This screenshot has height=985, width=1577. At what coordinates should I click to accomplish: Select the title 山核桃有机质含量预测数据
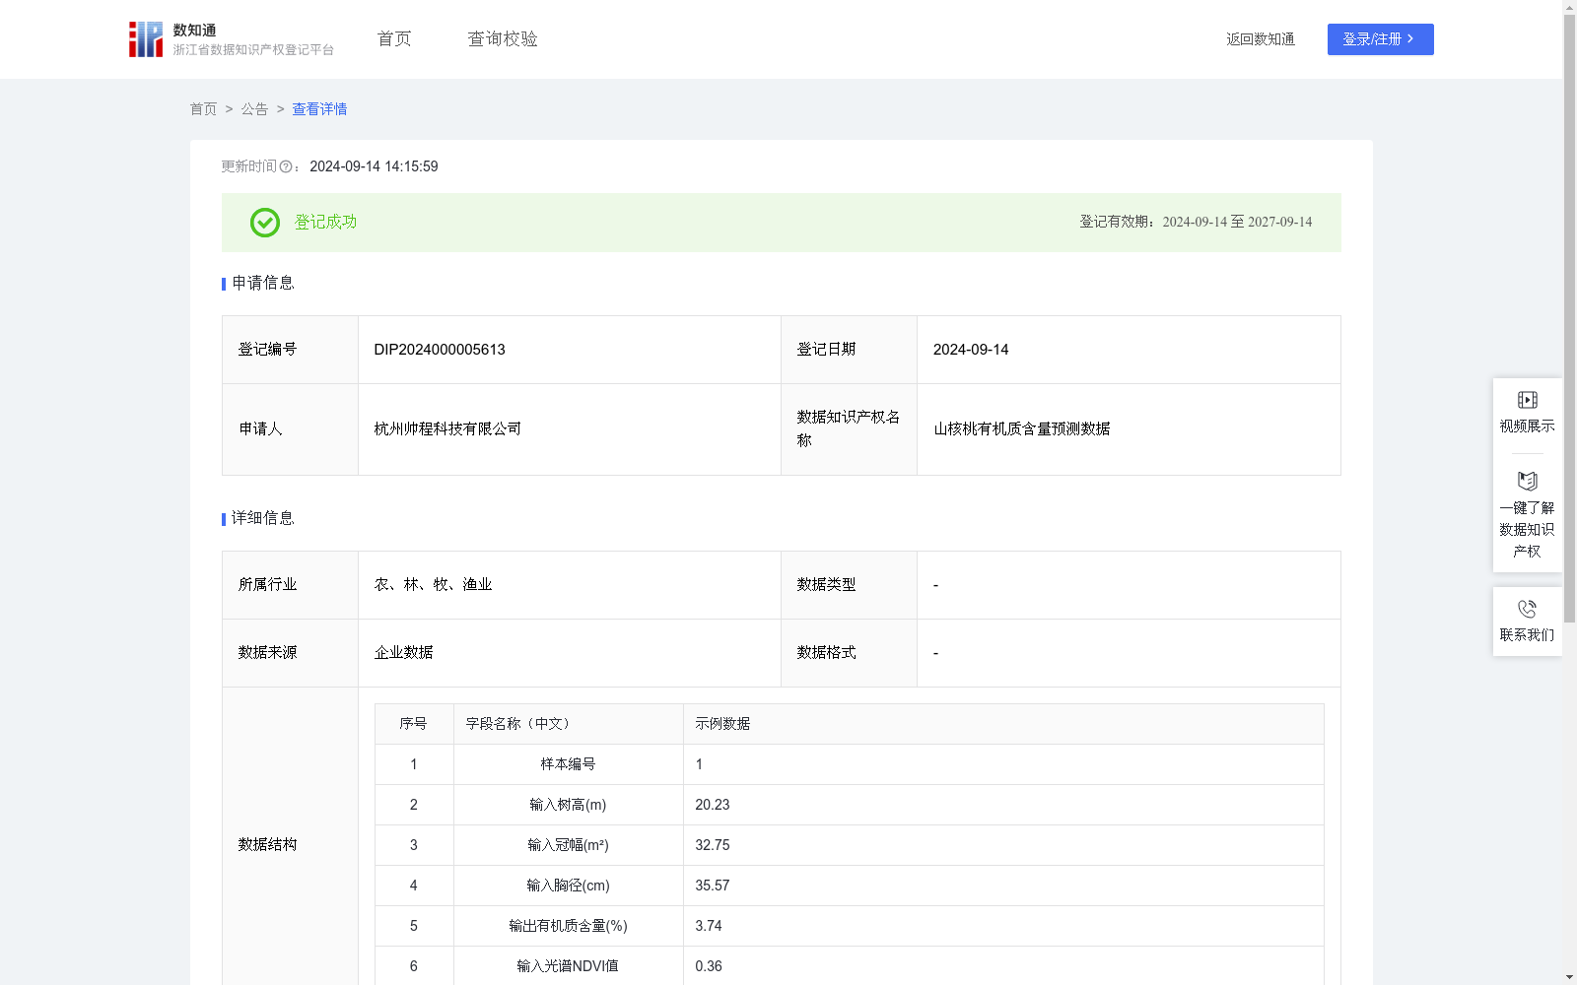(x=1022, y=429)
